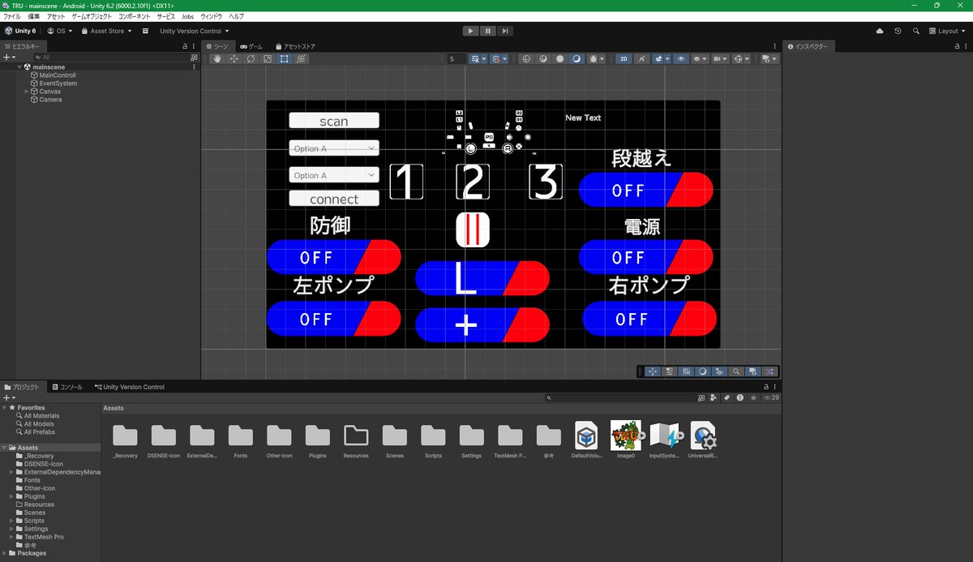The height and width of the screenshot is (562, 973).
Task: Switch to the アセットストア tab
Action: pyautogui.click(x=296, y=46)
